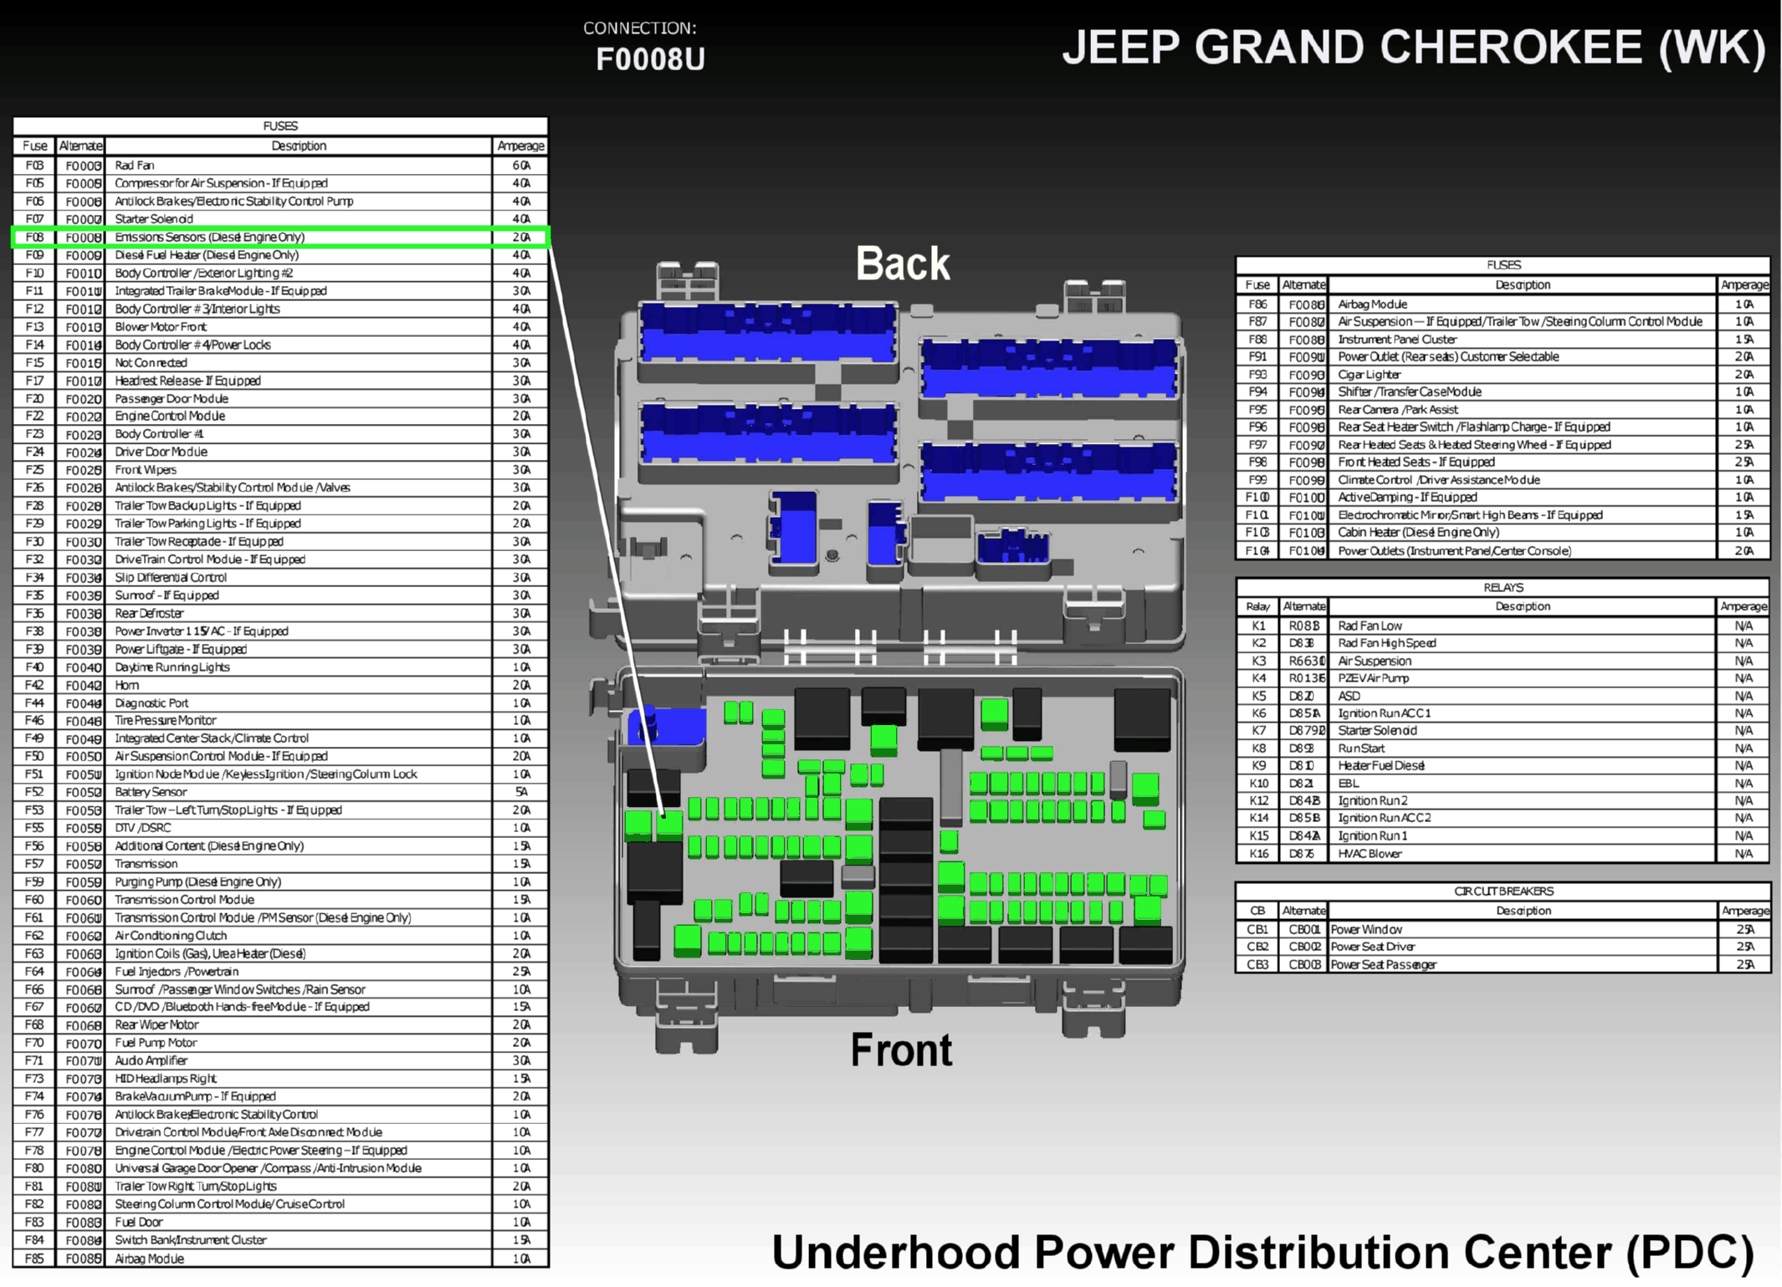
Task: Select "Active Damping - If Equipped" description
Action: 1407,498
